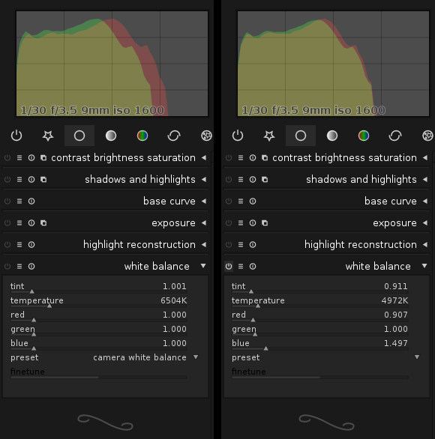Toggle shadows and highlights power in left panel

point(7,179)
